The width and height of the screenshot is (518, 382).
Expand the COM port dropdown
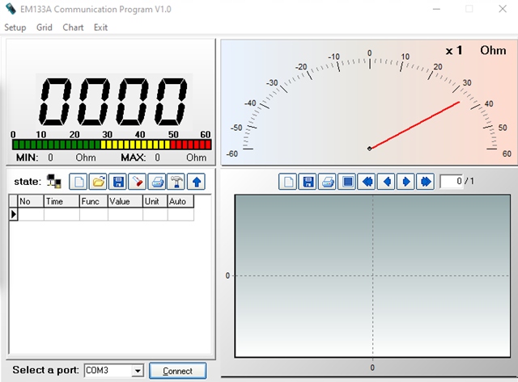click(138, 371)
